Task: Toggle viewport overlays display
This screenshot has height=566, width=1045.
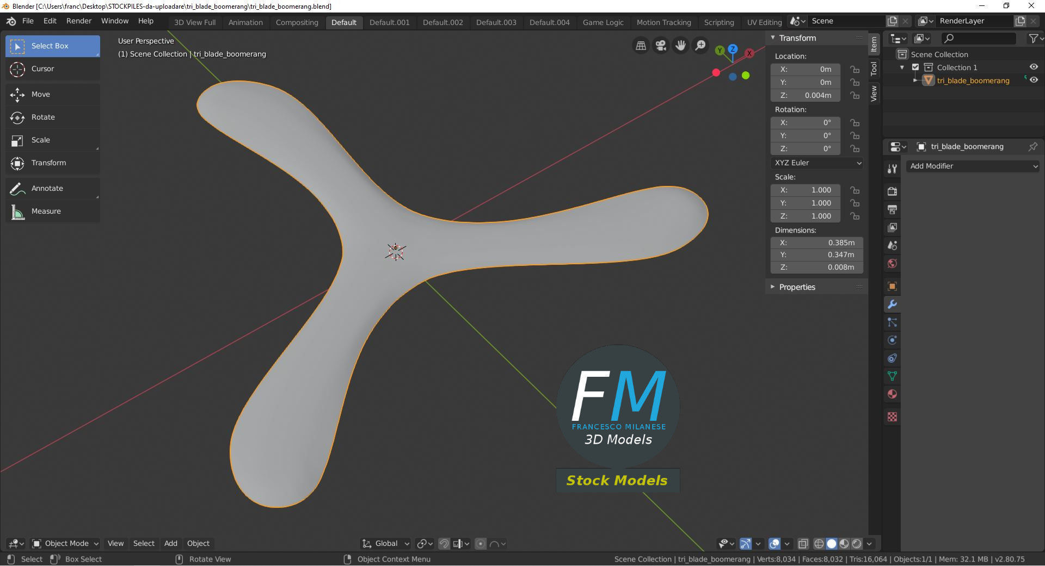Action: click(x=774, y=544)
